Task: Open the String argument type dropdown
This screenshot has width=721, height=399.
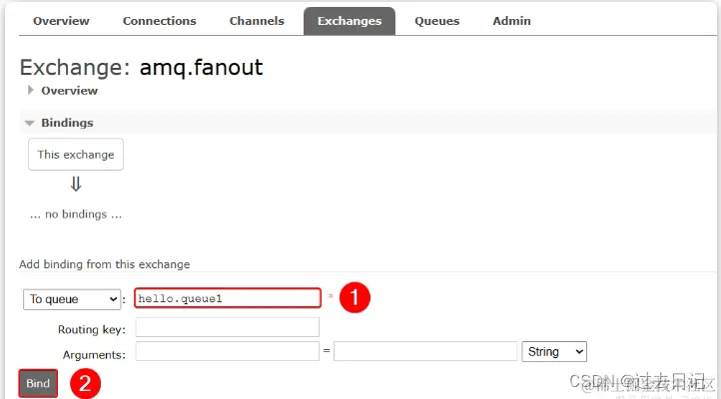Action: pos(554,352)
